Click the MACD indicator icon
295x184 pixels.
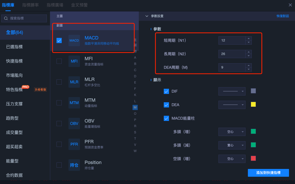pos(74,40)
